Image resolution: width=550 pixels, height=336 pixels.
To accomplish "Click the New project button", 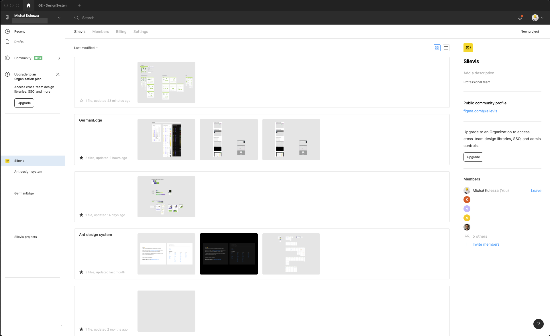I will 529,31.
